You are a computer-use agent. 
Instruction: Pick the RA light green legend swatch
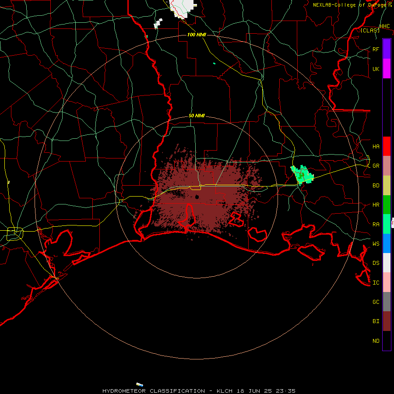pos(387,224)
